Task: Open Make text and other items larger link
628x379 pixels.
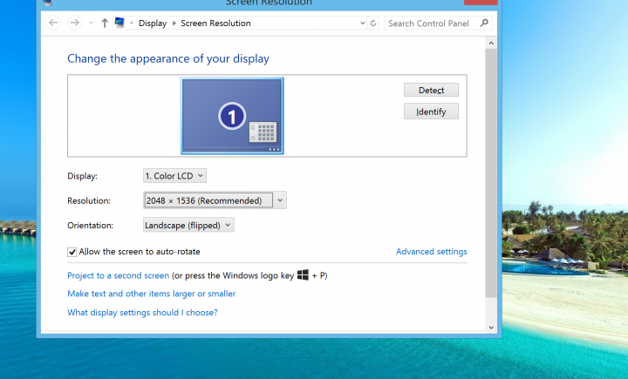Action: 152,294
